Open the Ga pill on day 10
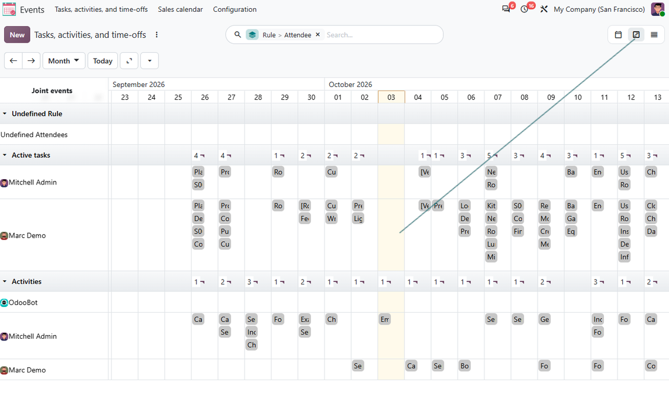Viewport: 669px width, 418px height. coord(571,218)
